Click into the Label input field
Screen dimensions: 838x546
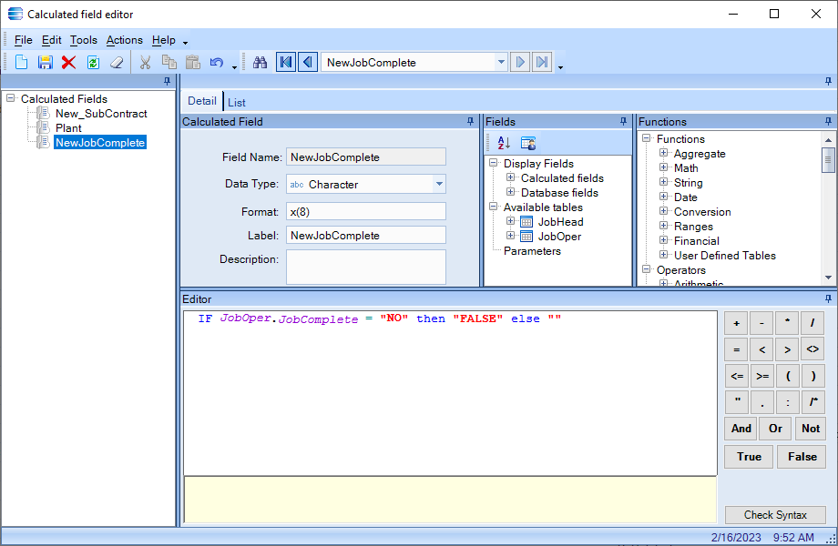366,236
